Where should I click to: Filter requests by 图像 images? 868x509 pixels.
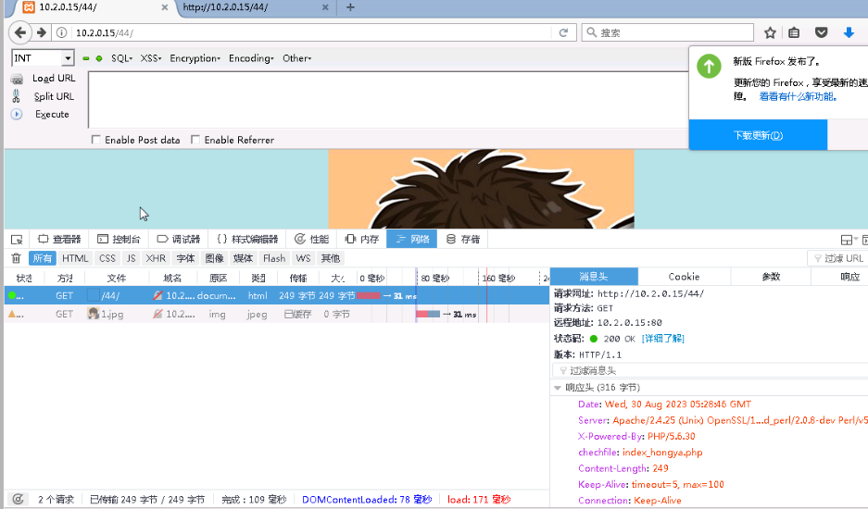pos(214,258)
